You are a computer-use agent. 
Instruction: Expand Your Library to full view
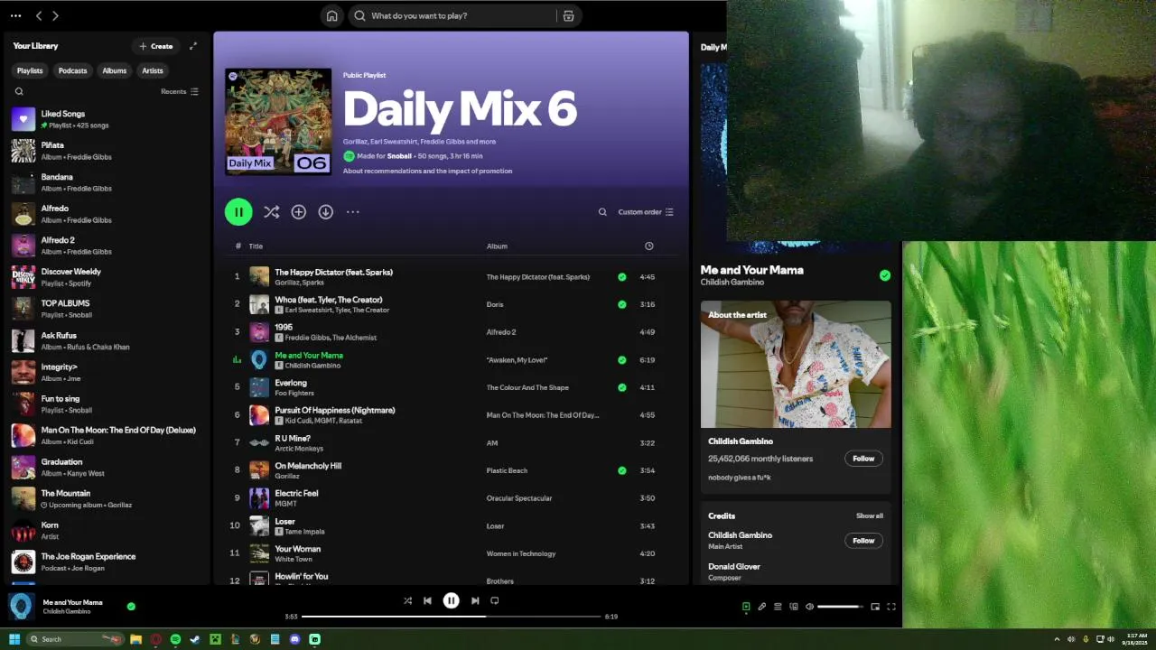(x=192, y=46)
